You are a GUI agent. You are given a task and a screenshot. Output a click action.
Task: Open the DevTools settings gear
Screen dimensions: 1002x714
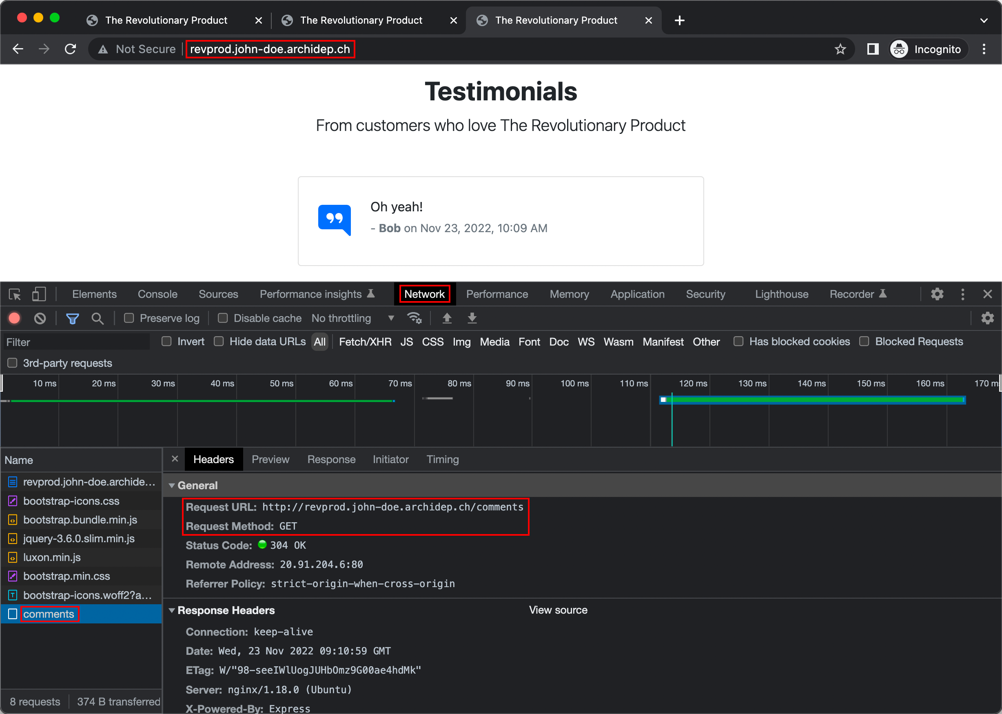(x=938, y=294)
